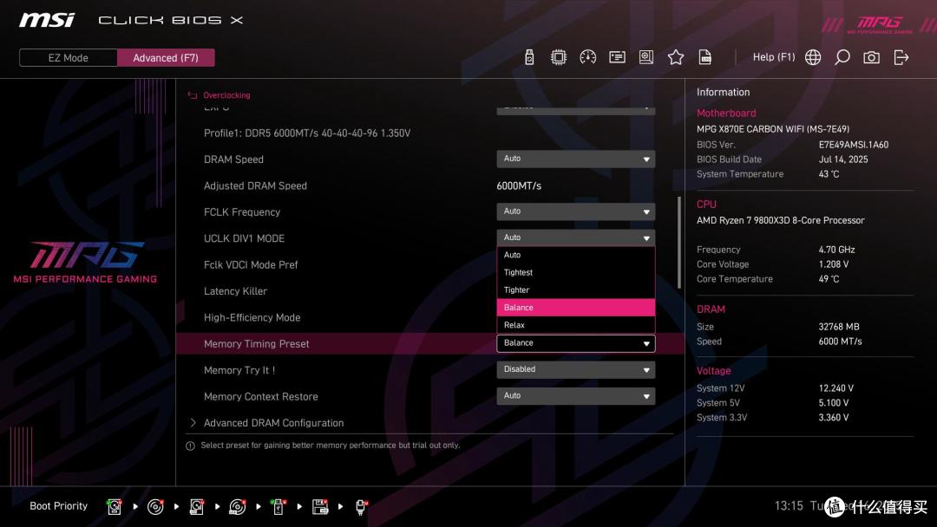The height and width of the screenshot is (527, 937).
Task: Click the 6000MT/s adjusted speed value
Action: pos(519,185)
